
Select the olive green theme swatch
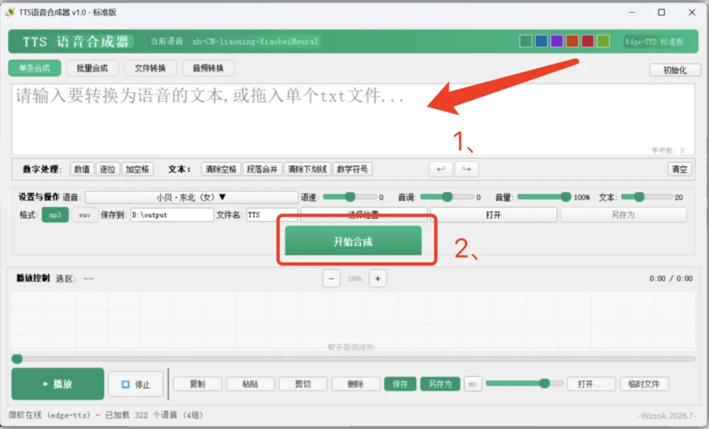tap(603, 41)
